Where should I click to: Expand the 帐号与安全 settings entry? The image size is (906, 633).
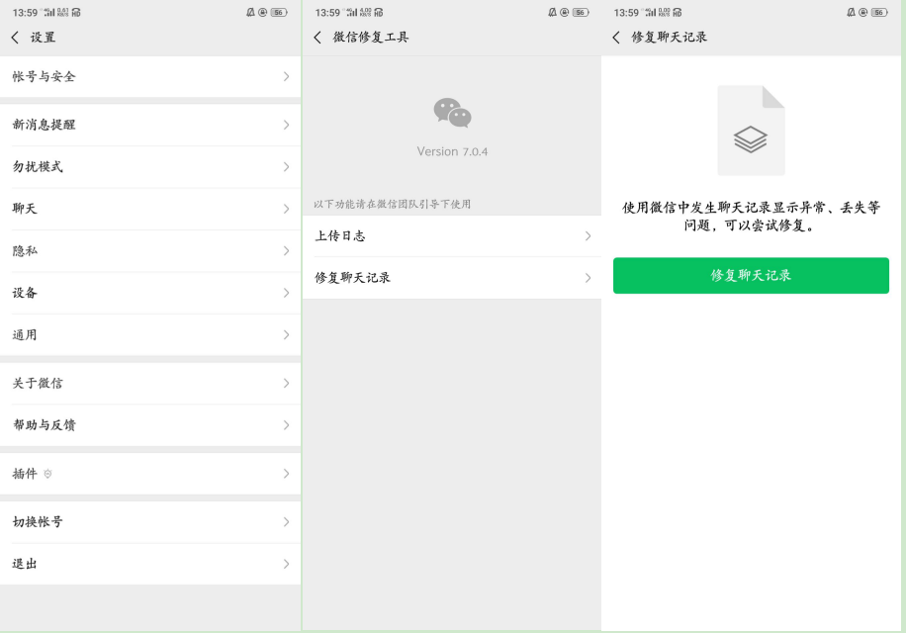coord(150,77)
